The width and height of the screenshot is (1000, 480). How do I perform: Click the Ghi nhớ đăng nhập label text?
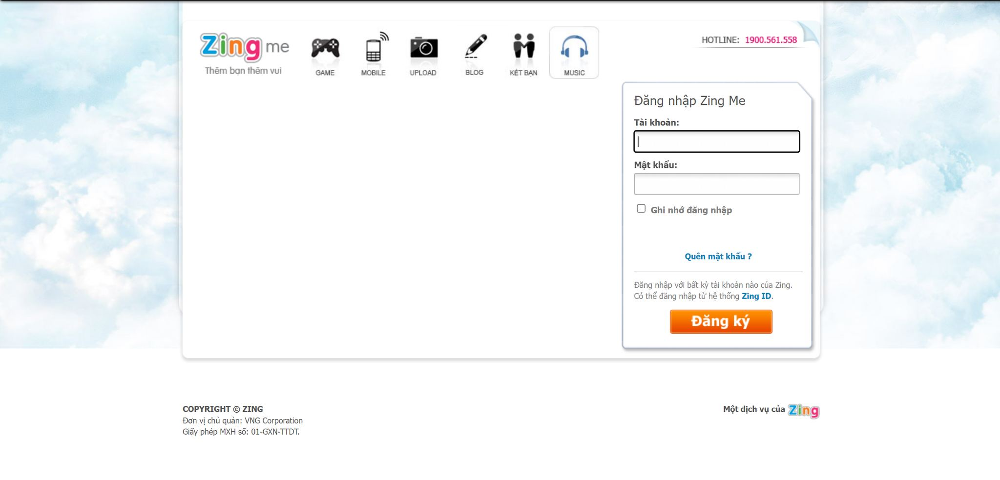691,210
